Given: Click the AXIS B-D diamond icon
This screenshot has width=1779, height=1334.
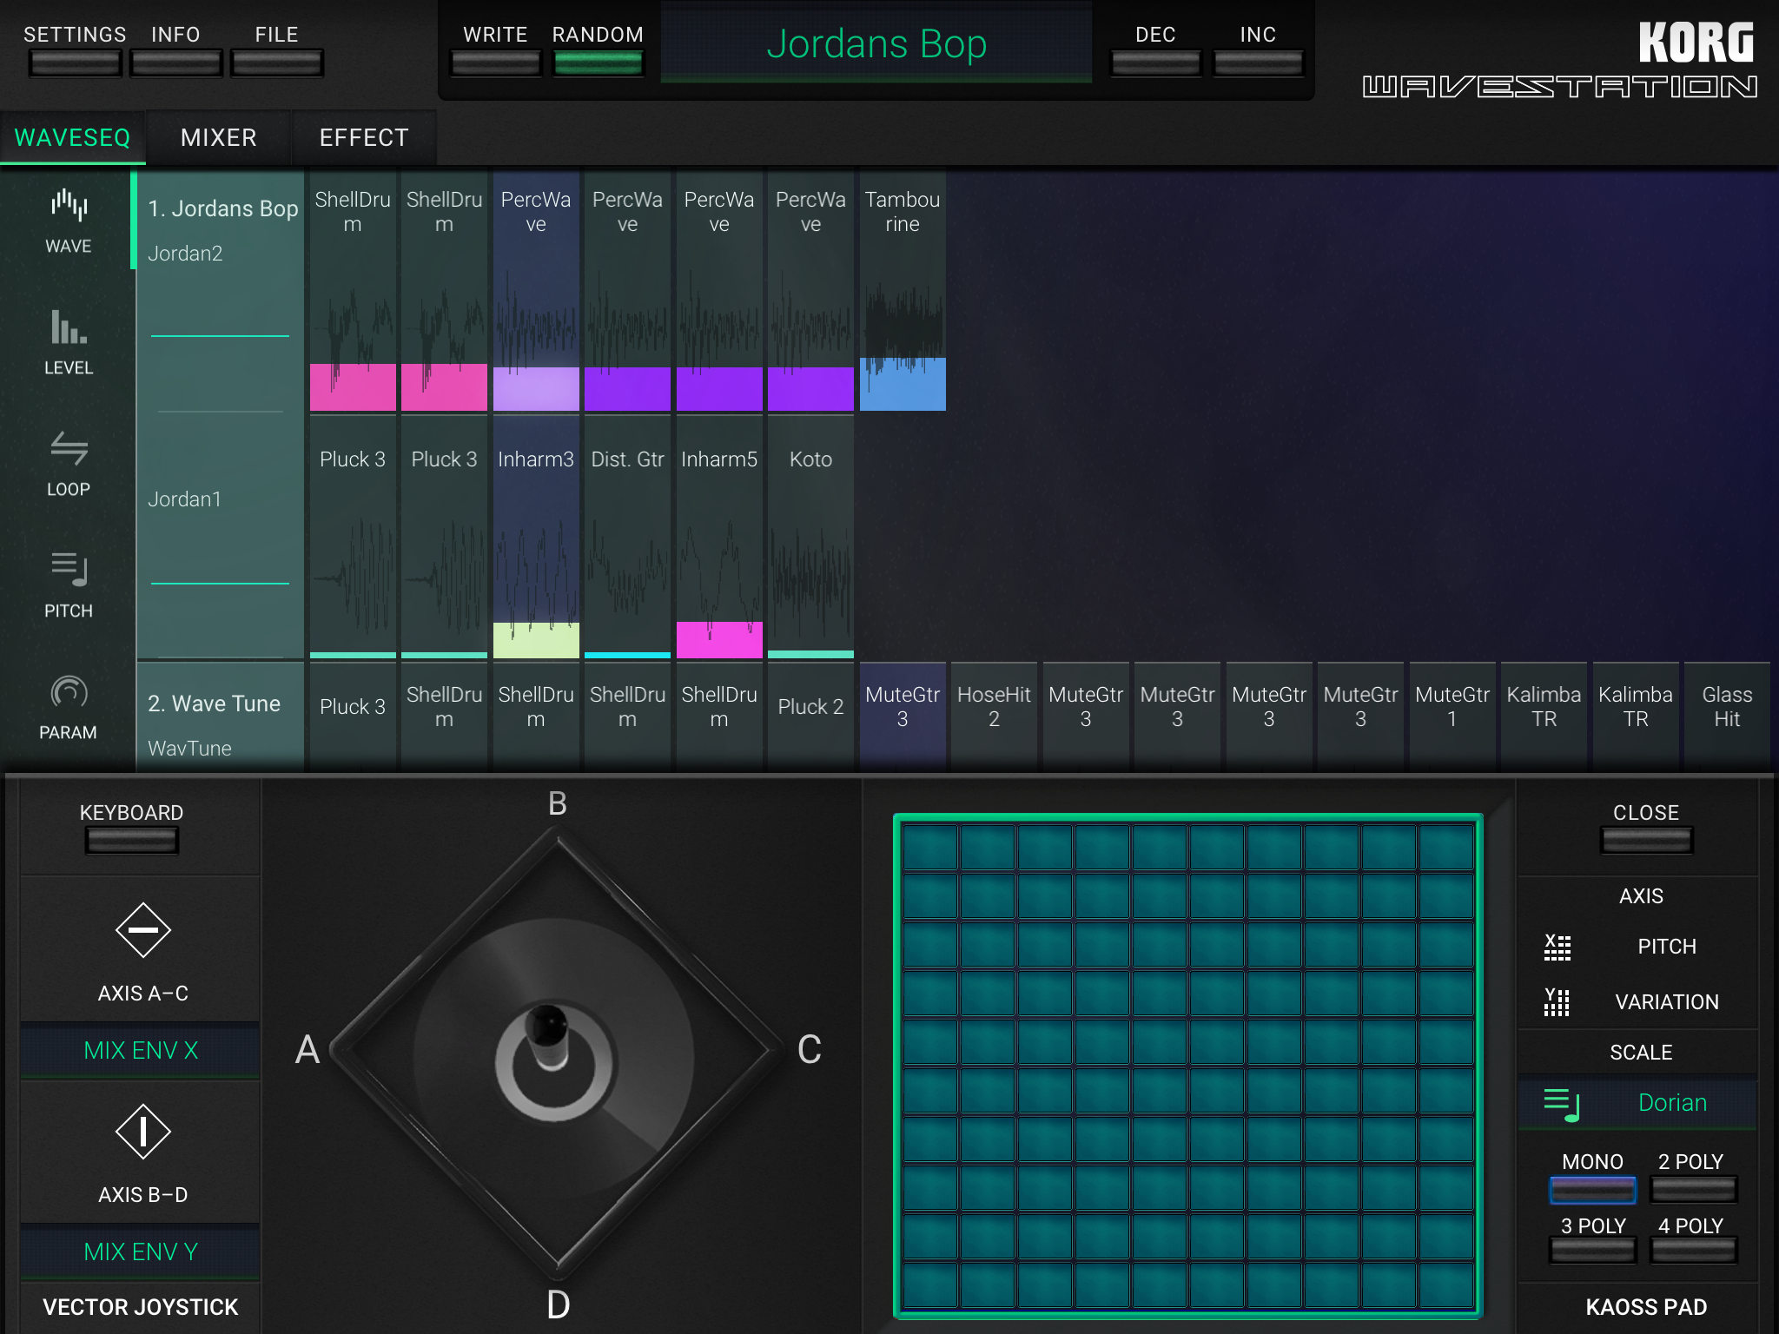Looking at the screenshot, I should (142, 1132).
